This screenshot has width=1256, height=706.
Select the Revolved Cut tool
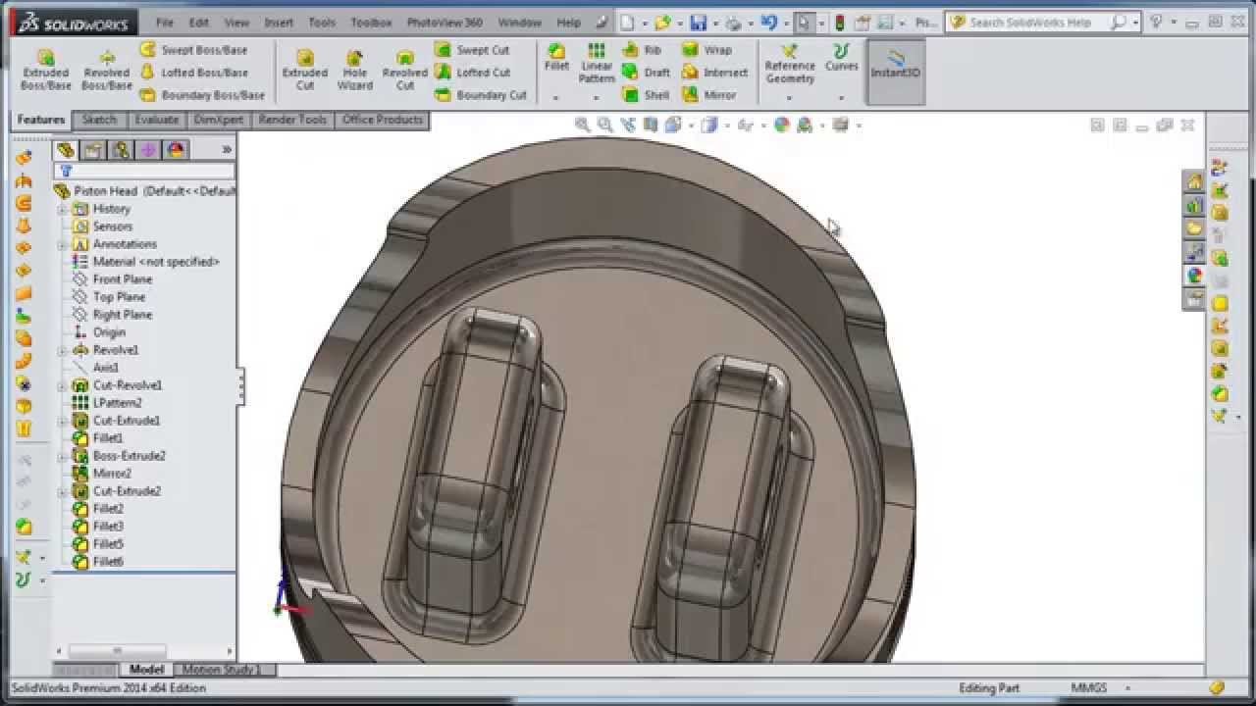[405, 70]
